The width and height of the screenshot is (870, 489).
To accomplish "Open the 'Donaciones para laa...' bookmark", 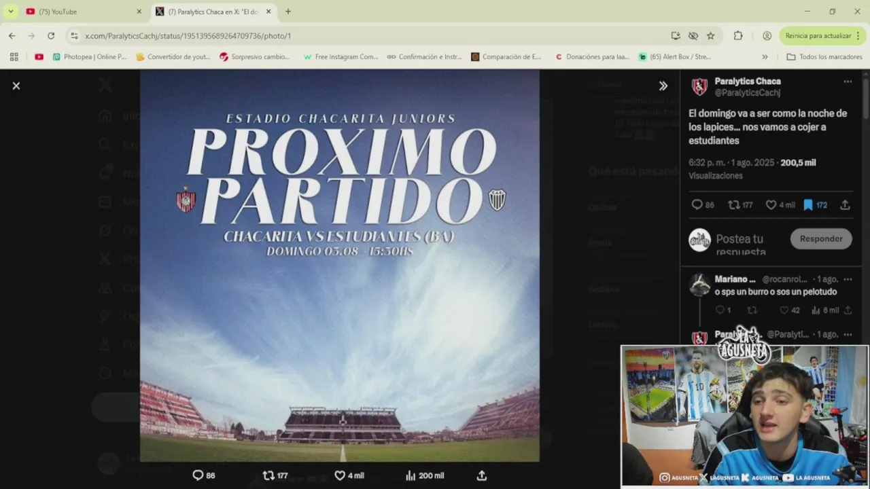I will tap(592, 56).
